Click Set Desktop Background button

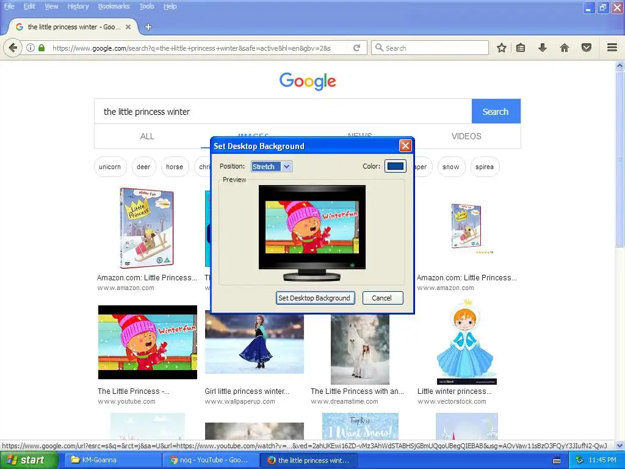[x=314, y=298]
